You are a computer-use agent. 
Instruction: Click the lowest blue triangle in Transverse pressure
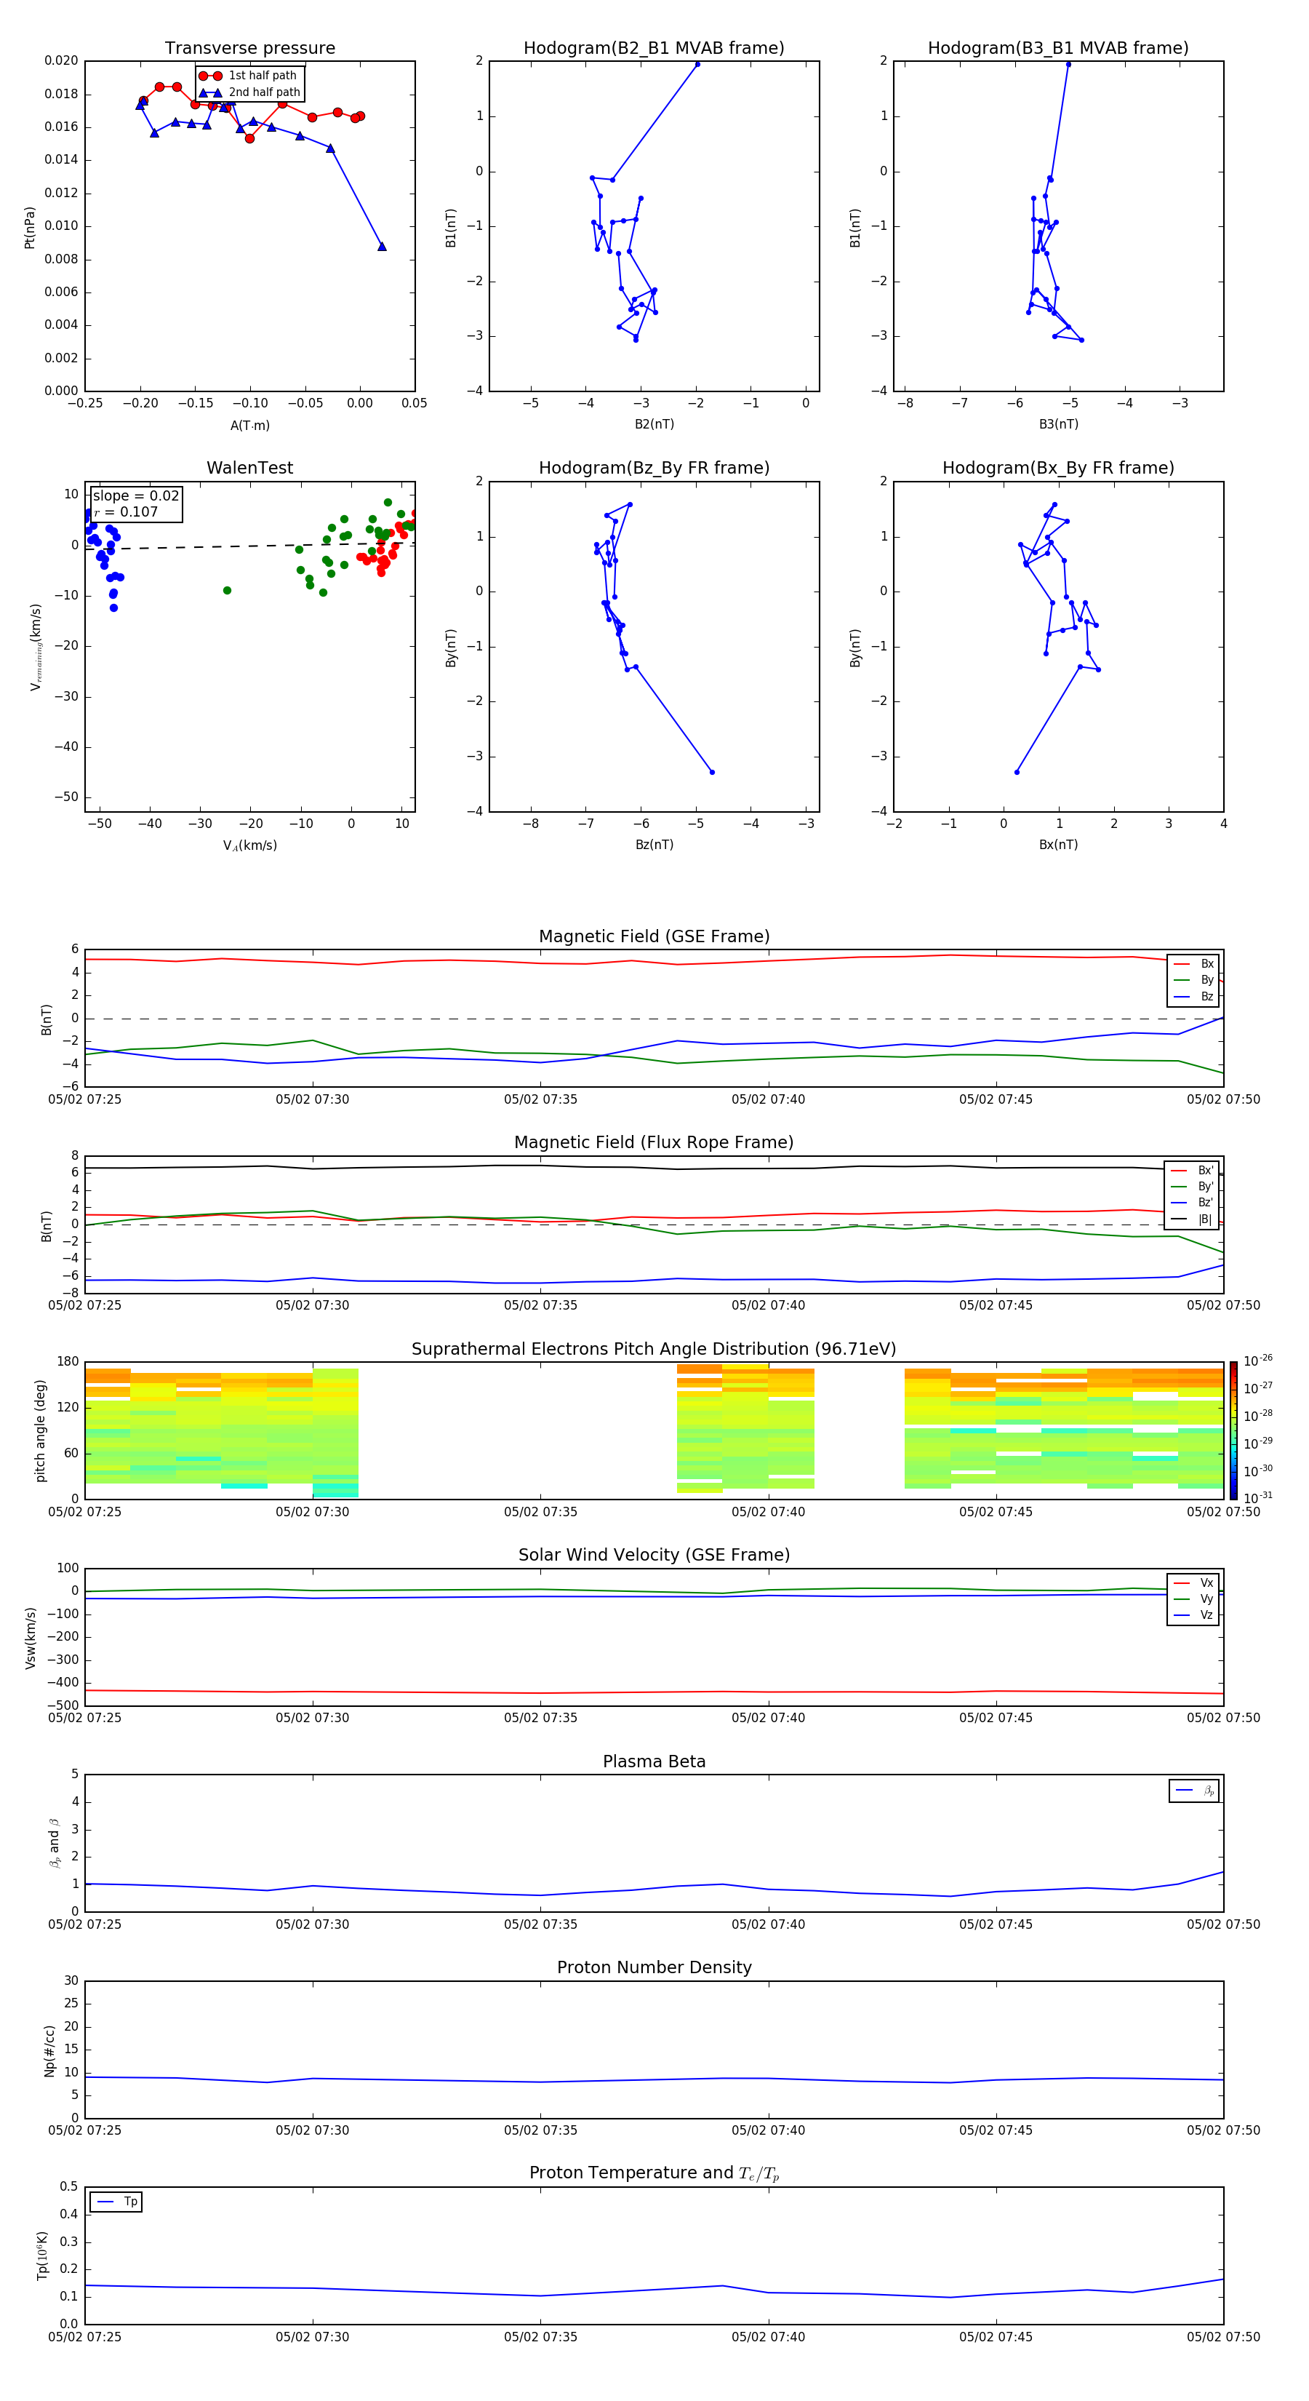pos(382,247)
